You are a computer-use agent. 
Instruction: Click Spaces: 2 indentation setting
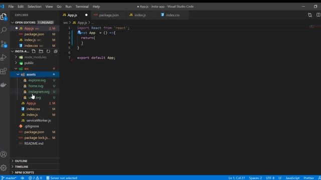click(255, 178)
